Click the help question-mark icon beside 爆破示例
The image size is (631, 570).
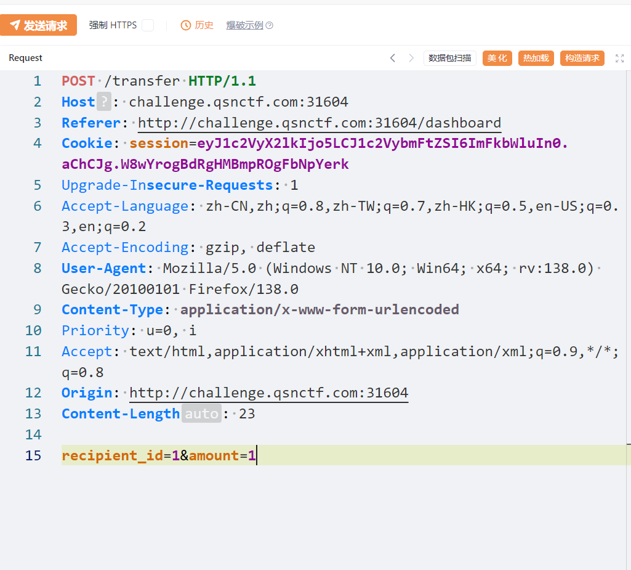[269, 25]
